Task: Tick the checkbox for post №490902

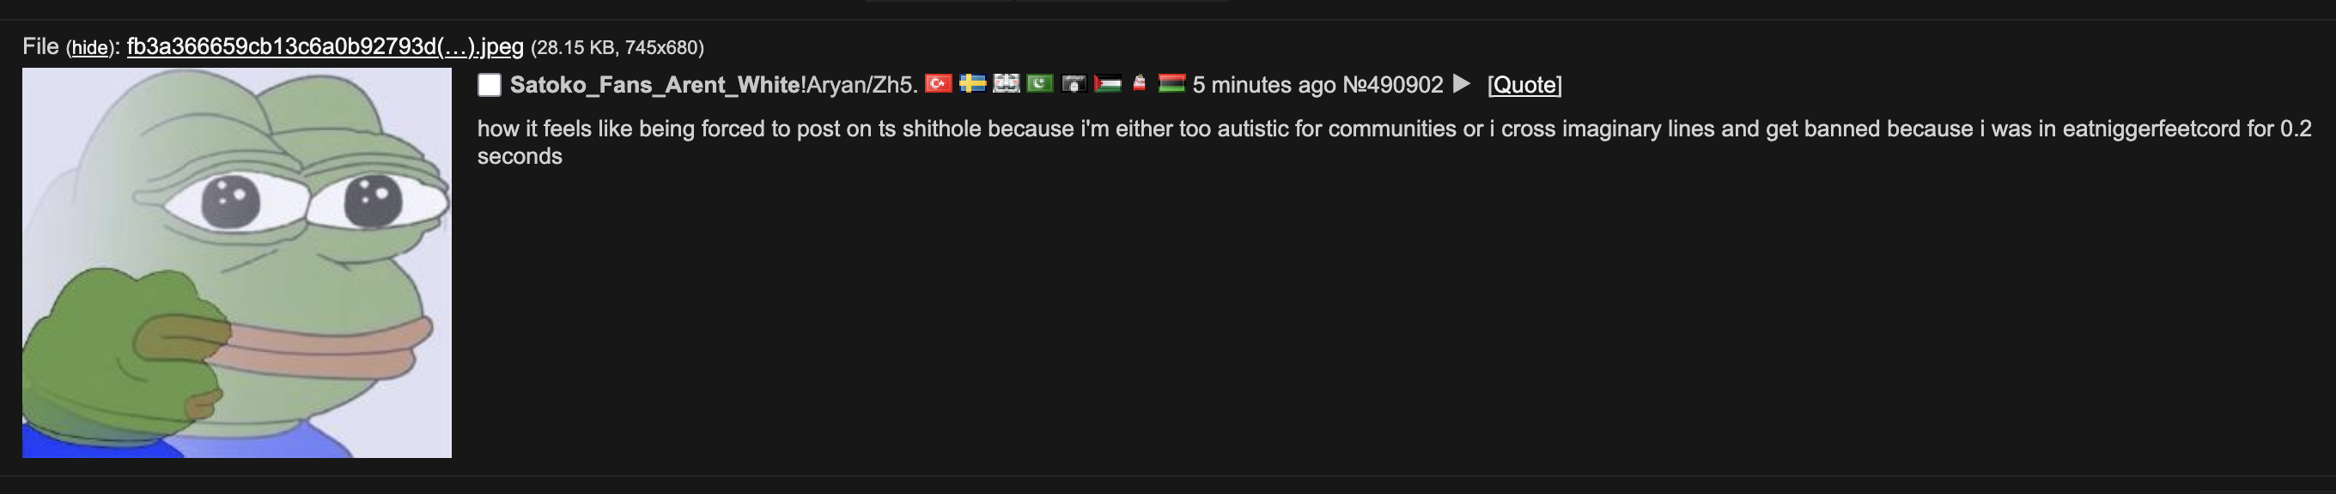Action: [x=490, y=85]
